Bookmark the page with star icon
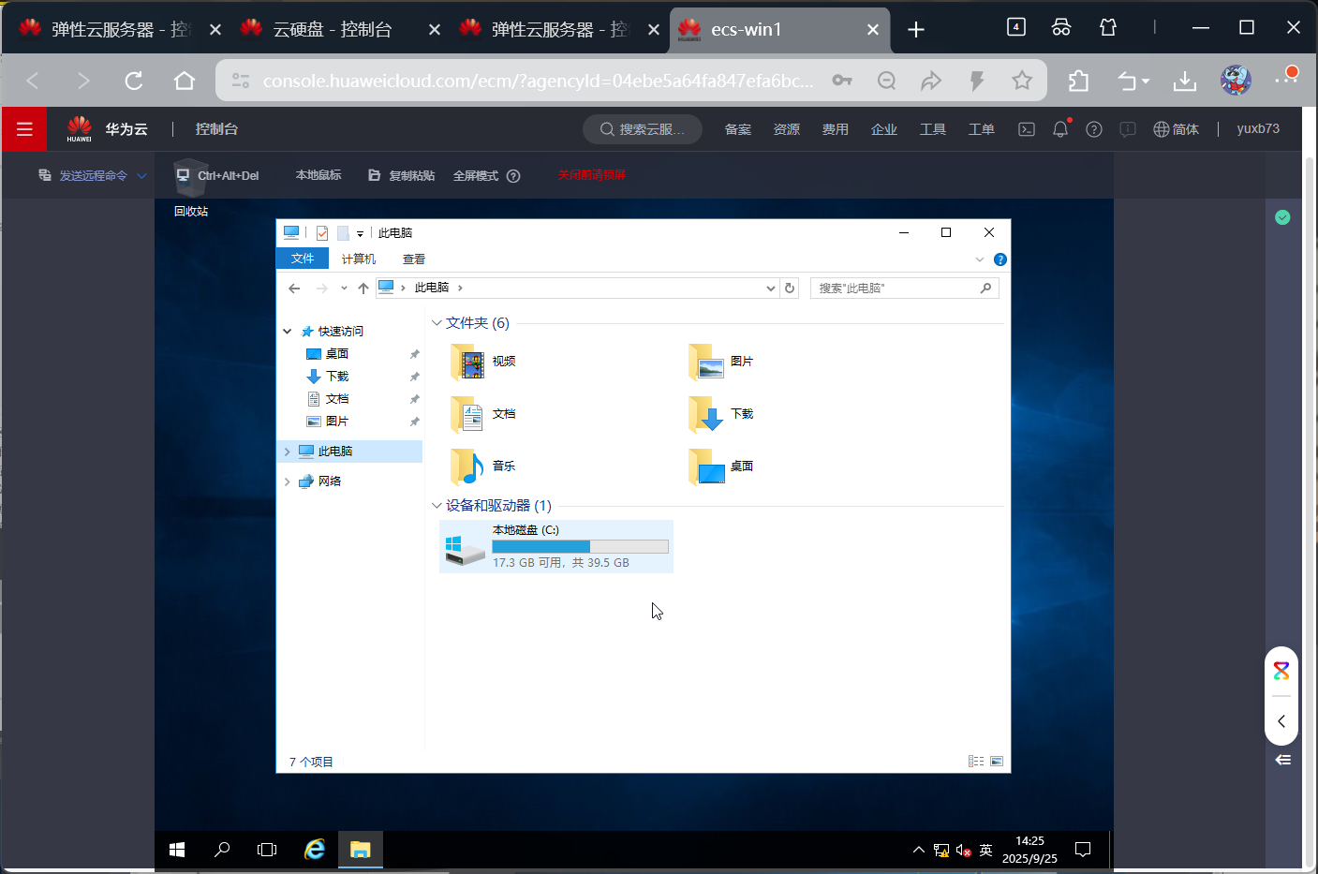 point(1022,81)
